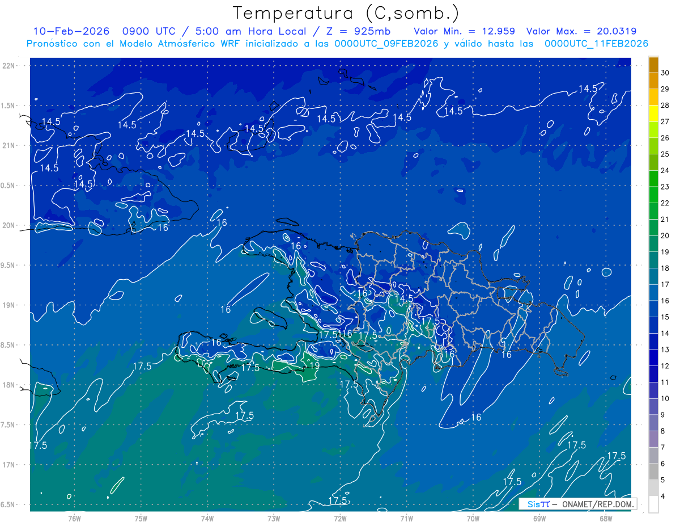Viewport: 680px width, 526px height.
Task: Click the "76W" longitude axis label
Action: [x=74, y=519]
